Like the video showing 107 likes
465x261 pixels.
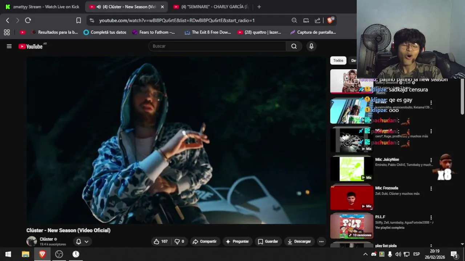(161, 241)
